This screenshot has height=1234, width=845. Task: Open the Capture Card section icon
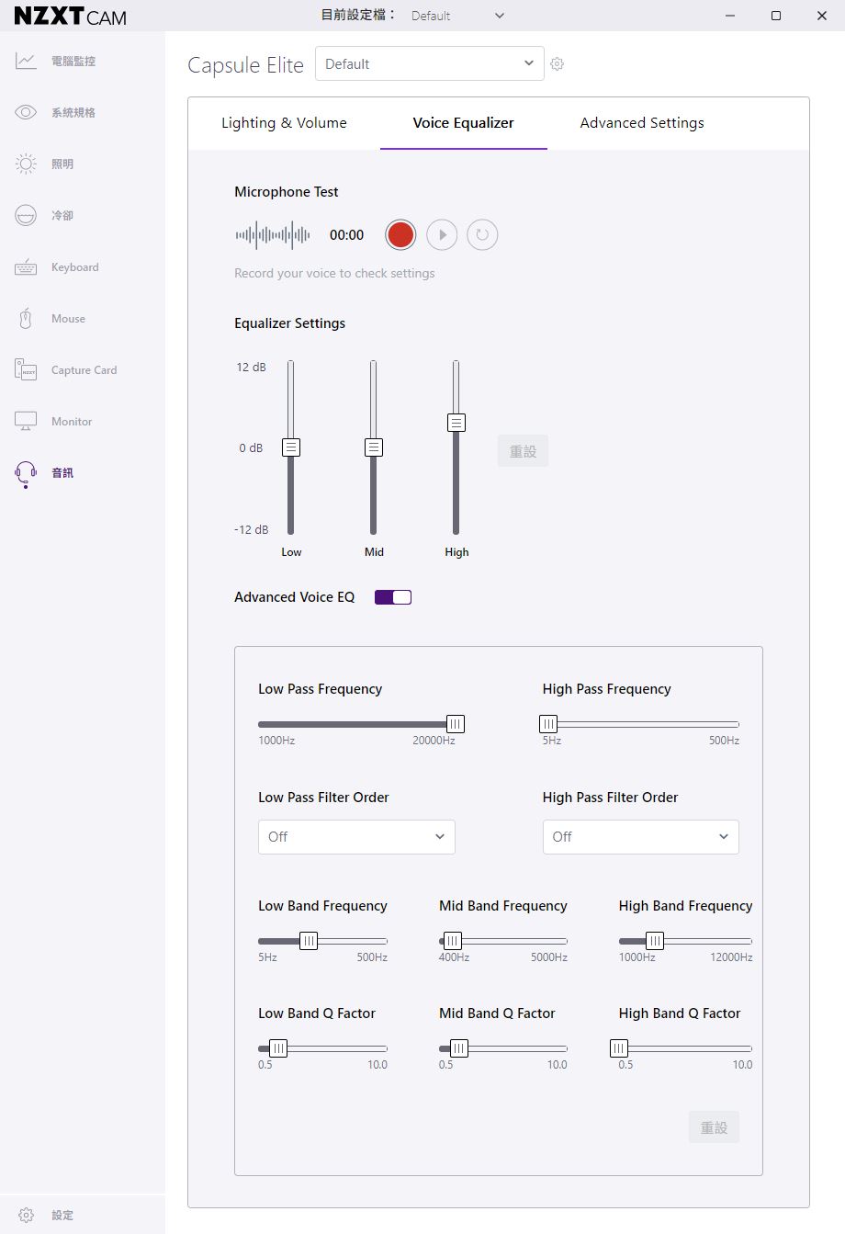26,370
